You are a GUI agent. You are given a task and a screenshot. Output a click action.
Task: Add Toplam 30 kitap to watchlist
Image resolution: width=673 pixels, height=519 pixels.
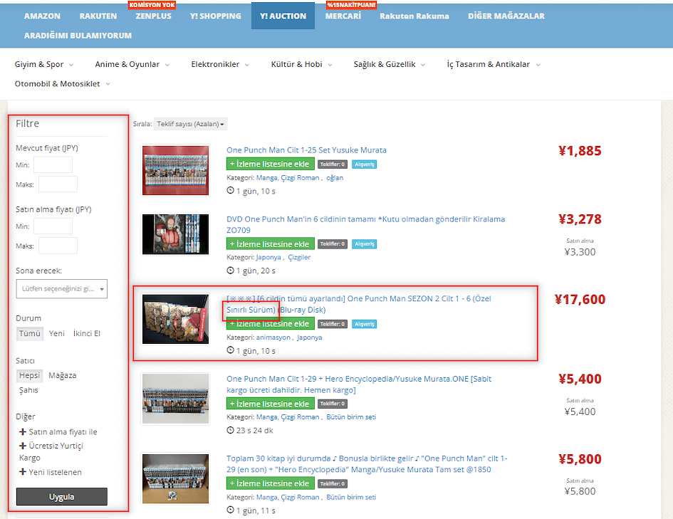pos(270,483)
